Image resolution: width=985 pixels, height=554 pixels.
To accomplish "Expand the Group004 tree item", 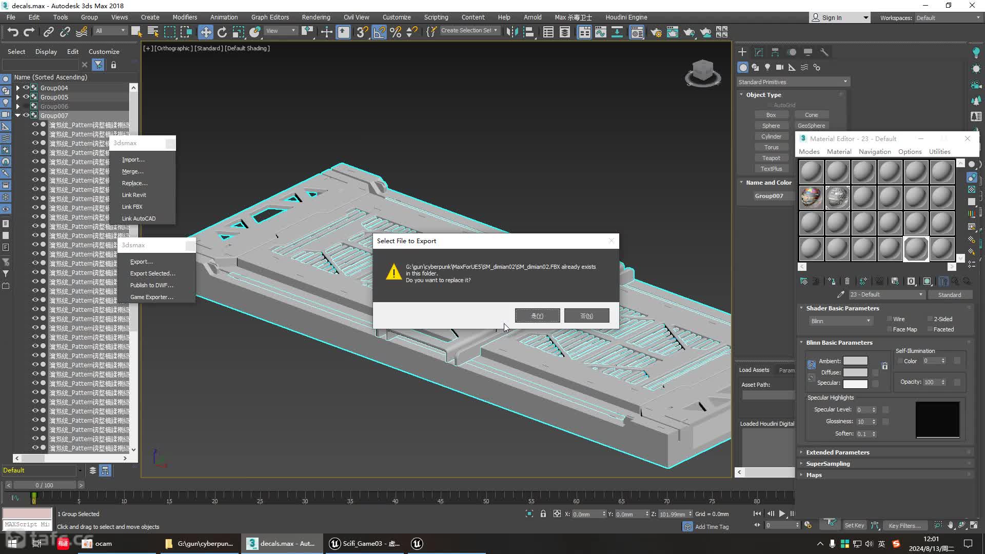I will coord(18,88).
